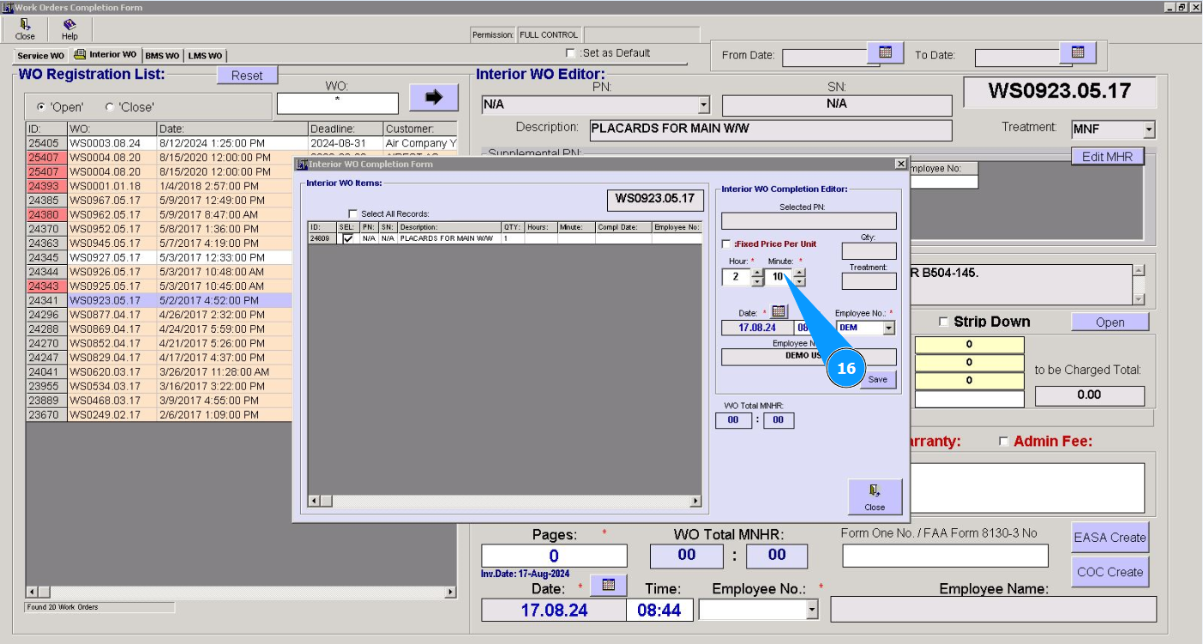Open the Help toolbar icon
Viewport: 1203px width, 644px height.
(69, 30)
